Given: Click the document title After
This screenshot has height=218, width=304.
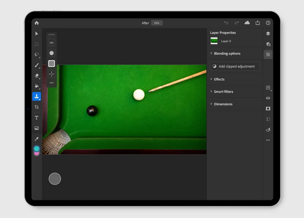Looking at the screenshot, I should [x=145, y=23].
